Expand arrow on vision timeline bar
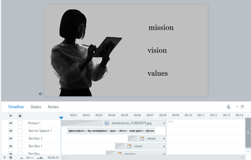251x160 pixels. (164, 146)
